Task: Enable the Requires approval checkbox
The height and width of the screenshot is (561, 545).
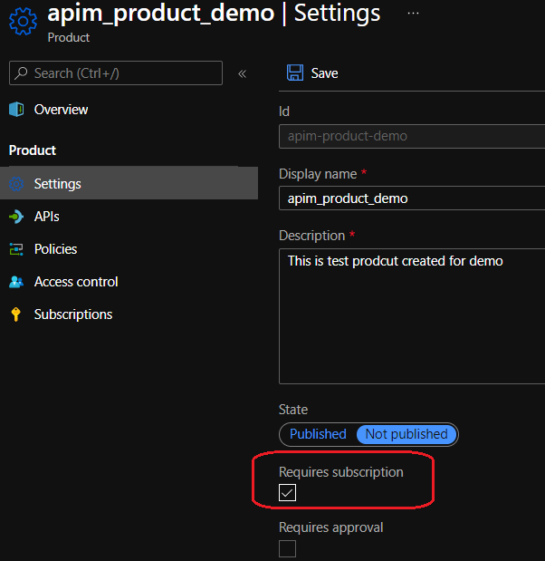Action: [287, 548]
